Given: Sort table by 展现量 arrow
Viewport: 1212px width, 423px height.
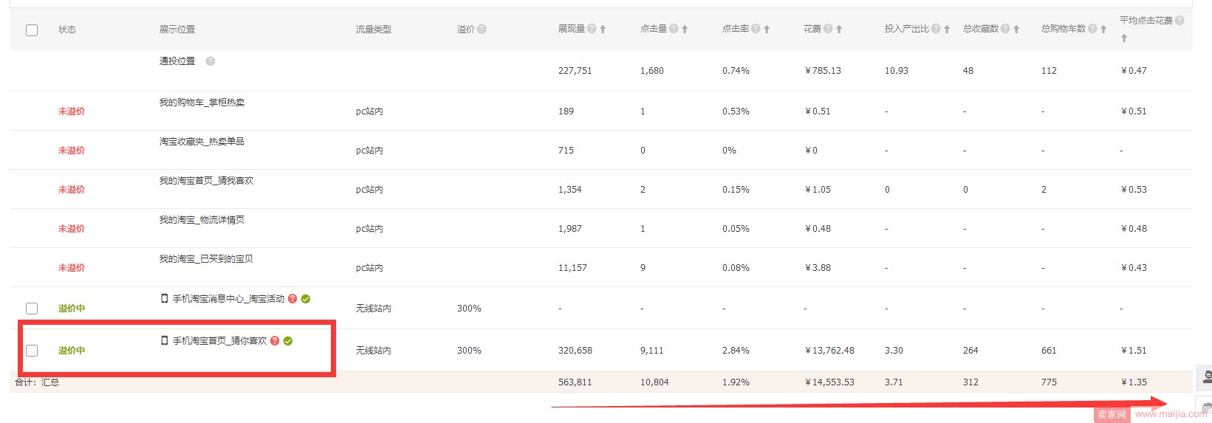Looking at the screenshot, I should click(603, 30).
